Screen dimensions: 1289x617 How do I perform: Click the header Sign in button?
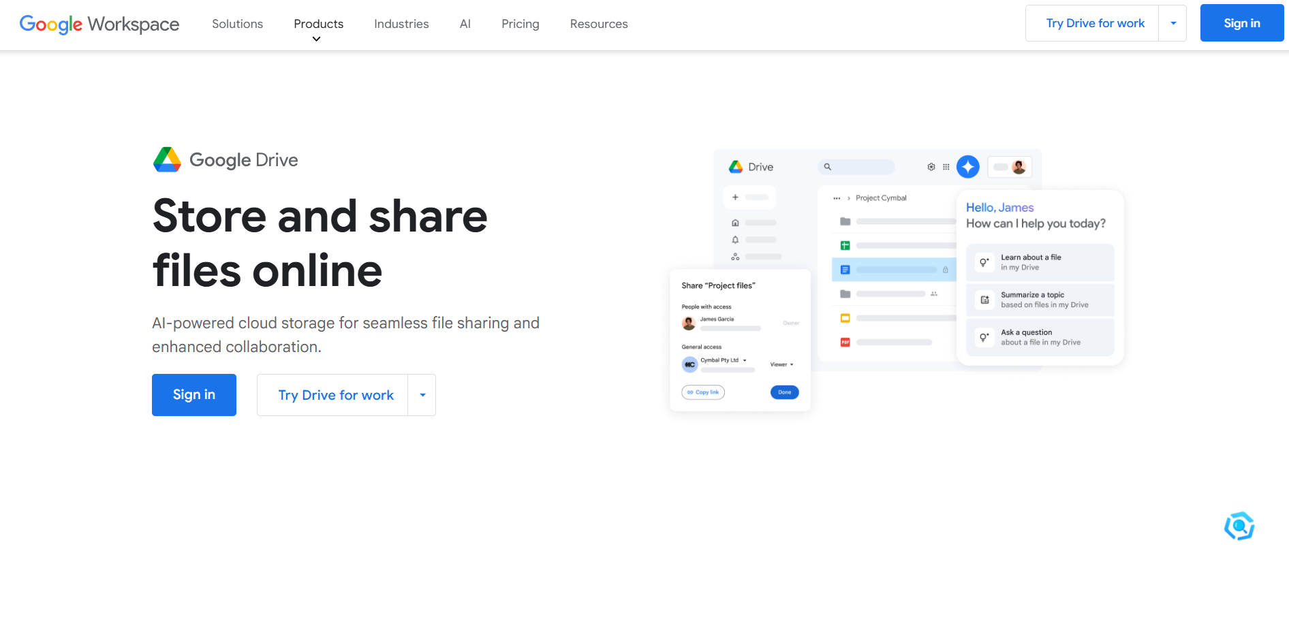click(x=1242, y=23)
